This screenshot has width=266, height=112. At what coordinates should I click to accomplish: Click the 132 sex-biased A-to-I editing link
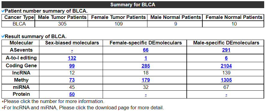click(x=72, y=58)
